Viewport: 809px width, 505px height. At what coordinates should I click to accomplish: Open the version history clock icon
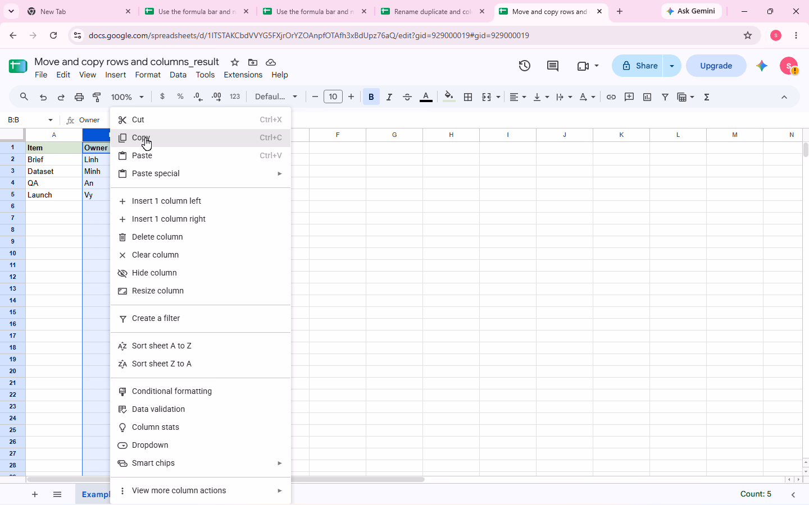pos(524,66)
